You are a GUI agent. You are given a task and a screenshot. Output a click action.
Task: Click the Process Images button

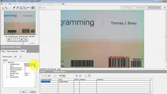tap(154, 8)
